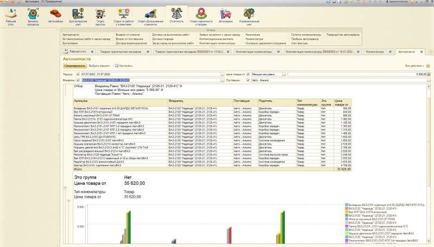The width and height of the screenshot is (434, 247).
Task: Open the Возврат от клиента report
Action: (x=127, y=35)
